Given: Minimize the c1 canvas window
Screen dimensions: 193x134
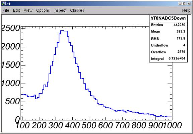Looking at the screenshot, I should 180,4.
